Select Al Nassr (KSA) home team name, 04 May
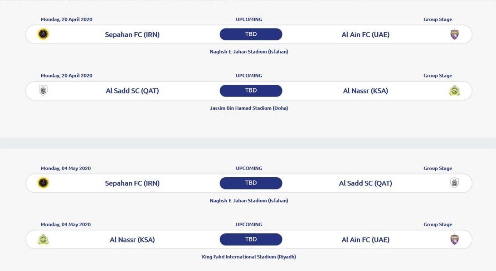The image size is (496, 271). [132, 240]
